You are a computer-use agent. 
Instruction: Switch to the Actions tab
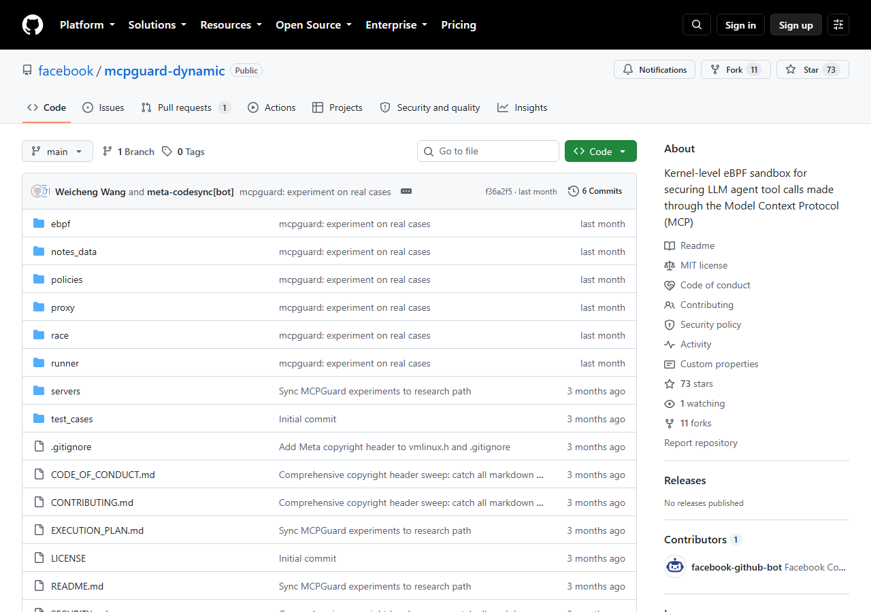point(272,107)
